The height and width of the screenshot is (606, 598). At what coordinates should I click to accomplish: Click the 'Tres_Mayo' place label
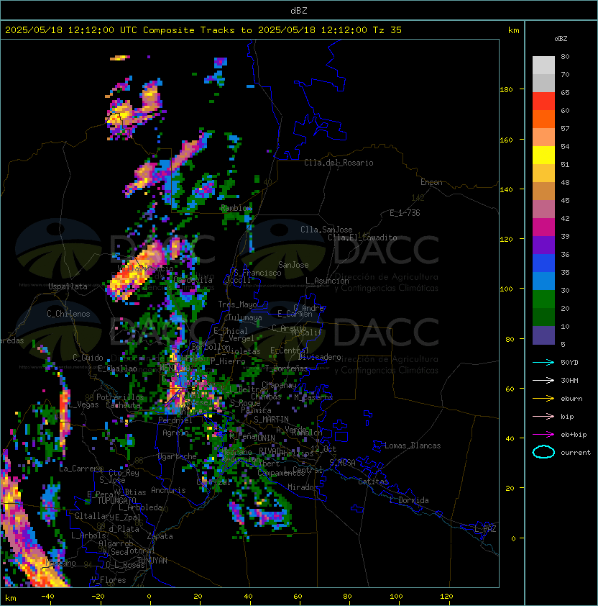click(x=237, y=304)
